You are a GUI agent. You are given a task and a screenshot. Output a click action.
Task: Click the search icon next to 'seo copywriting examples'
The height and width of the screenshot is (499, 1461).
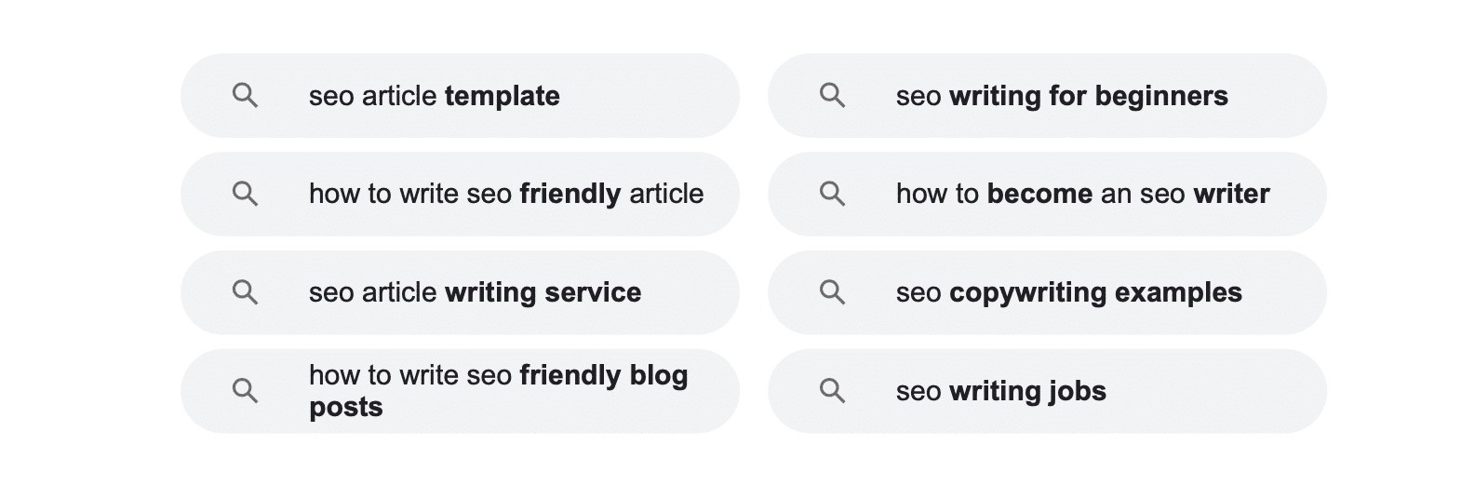[x=832, y=292]
